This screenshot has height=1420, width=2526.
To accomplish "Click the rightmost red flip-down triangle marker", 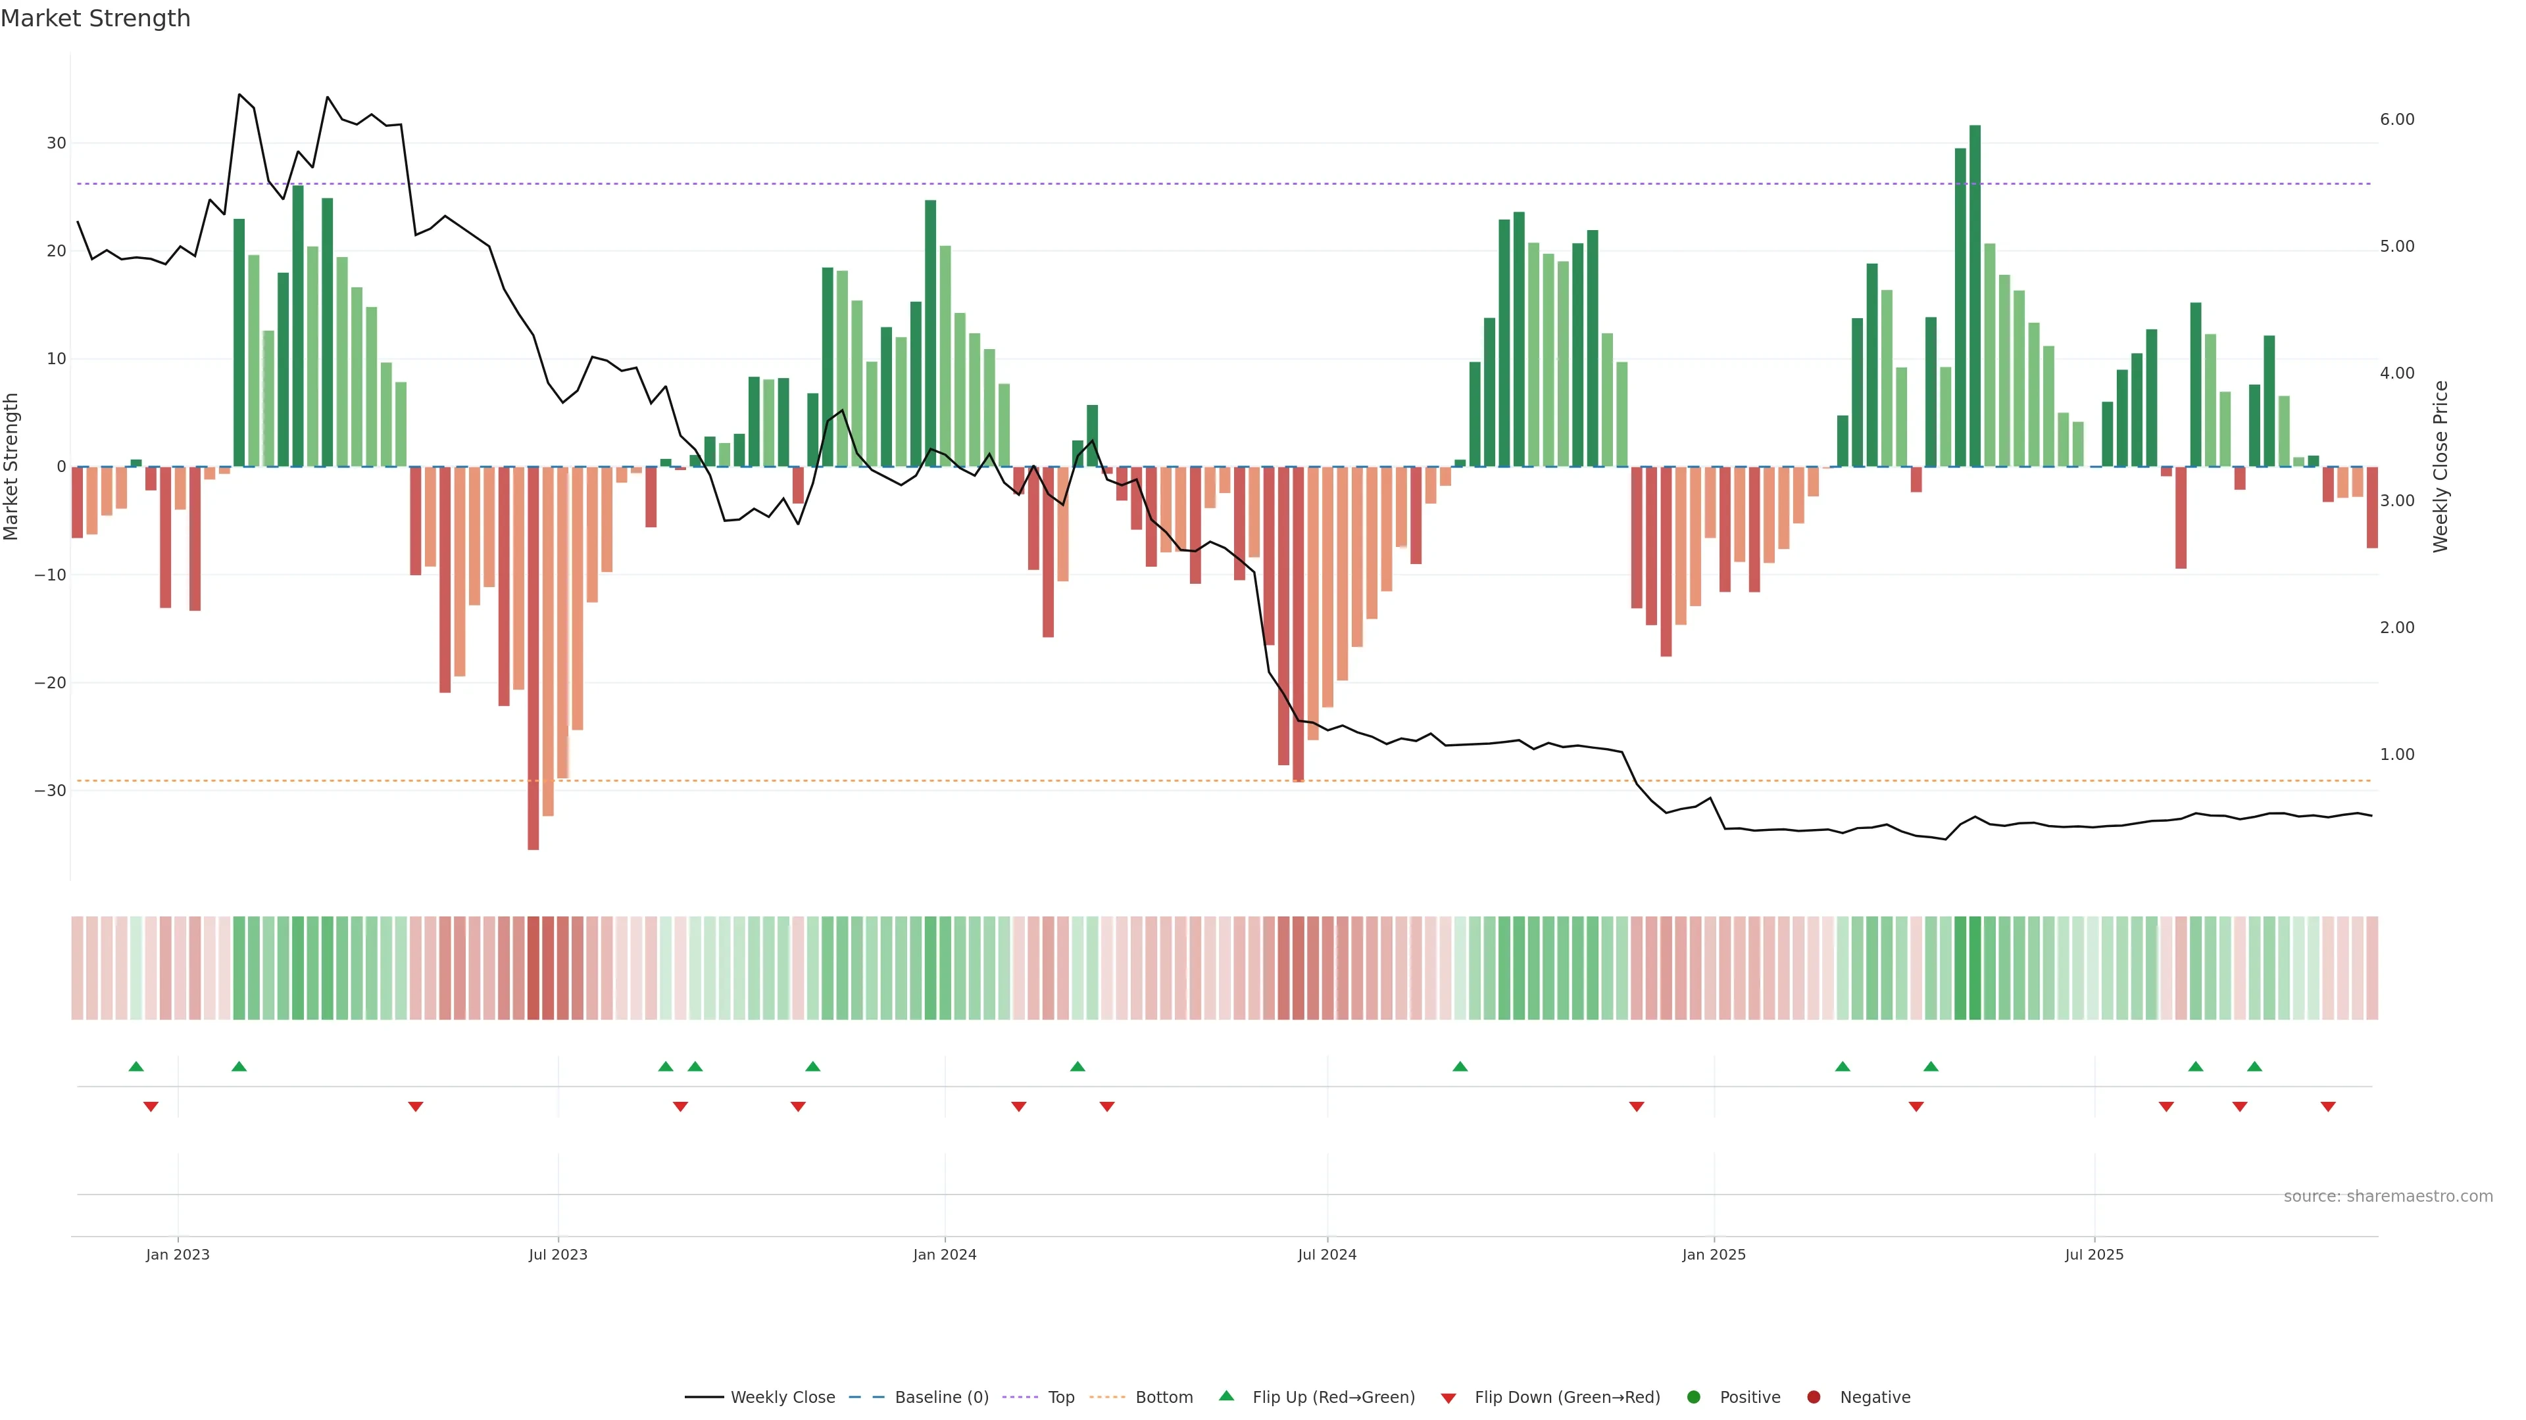I will pyautogui.click(x=2328, y=1106).
